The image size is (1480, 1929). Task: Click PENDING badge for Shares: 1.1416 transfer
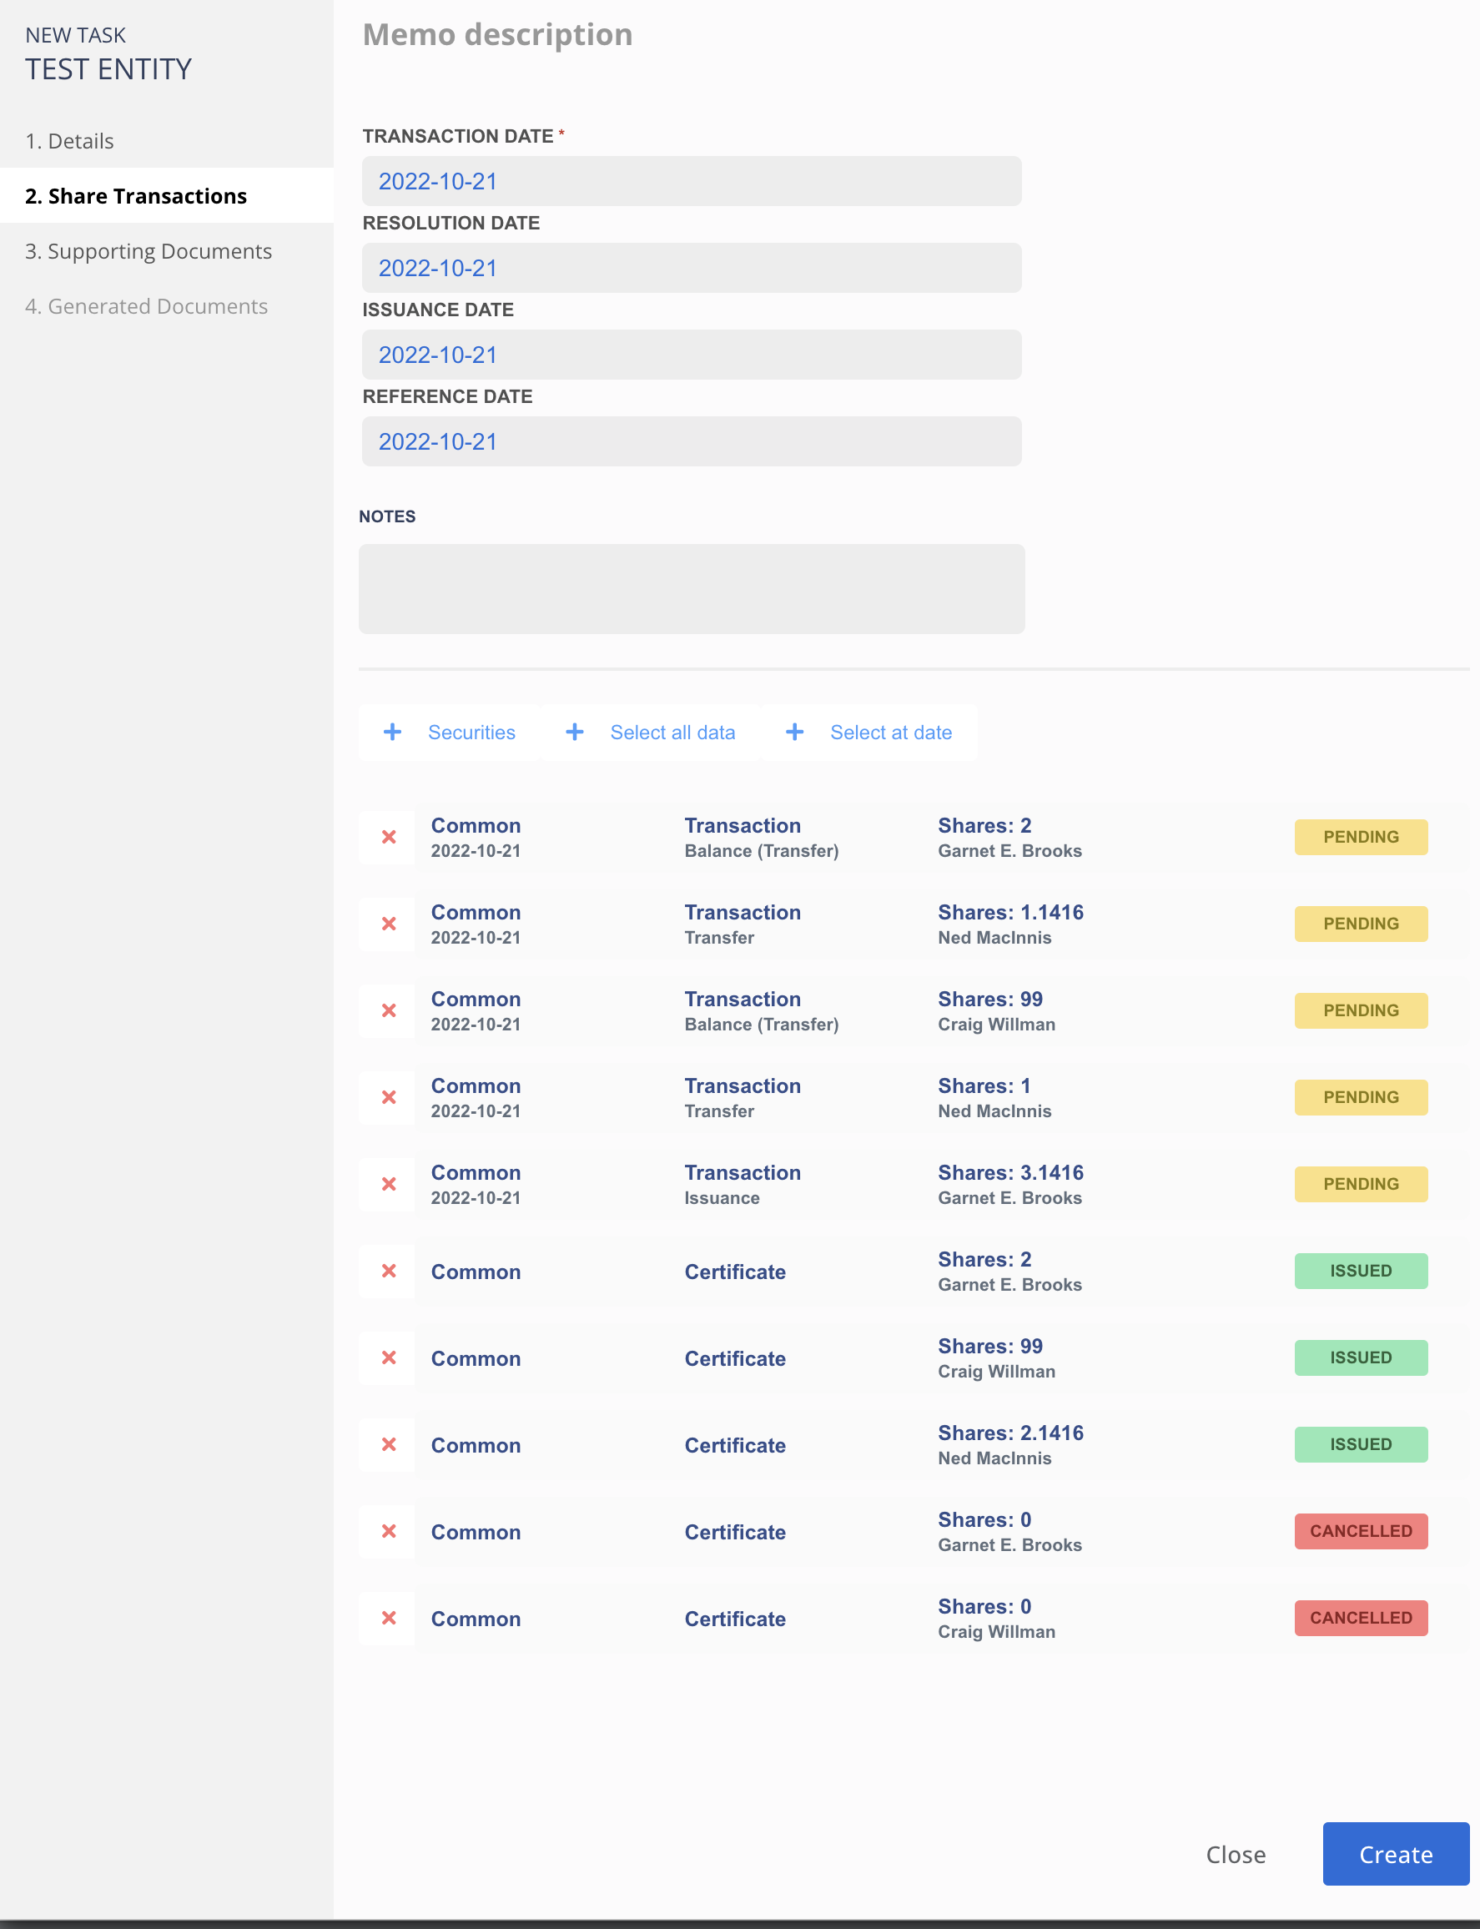click(x=1361, y=924)
